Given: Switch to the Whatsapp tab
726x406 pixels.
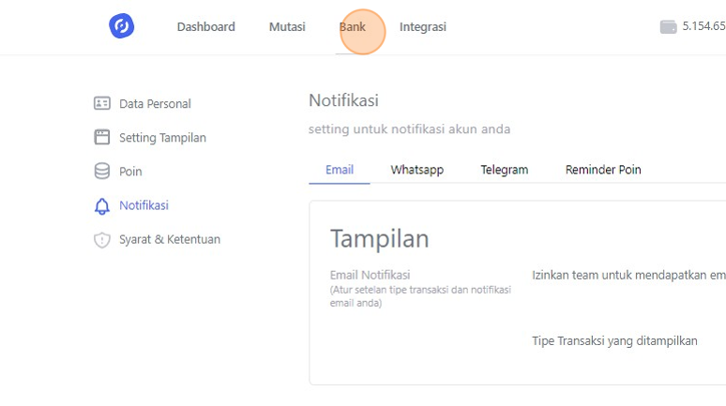Looking at the screenshot, I should (416, 170).
